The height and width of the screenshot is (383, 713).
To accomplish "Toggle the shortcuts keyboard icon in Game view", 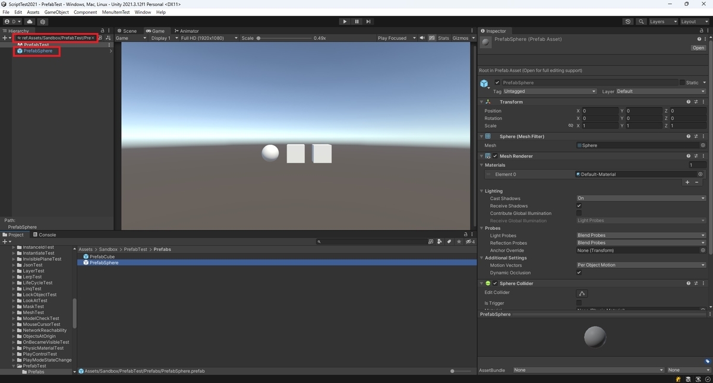I will tap(431, 38).
